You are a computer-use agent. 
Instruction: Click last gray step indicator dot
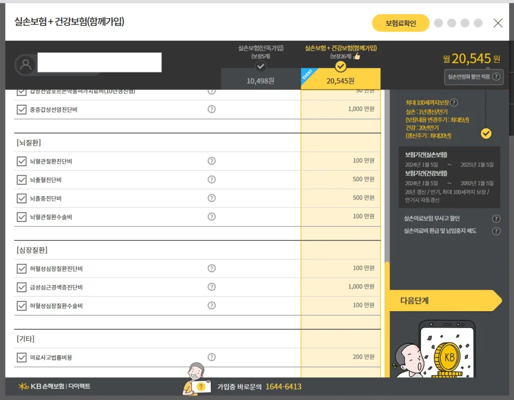click(478, 23)
